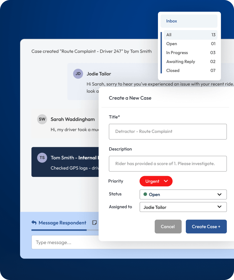
Task: Click the Create Case + button
Action: [x=206, y=227]
